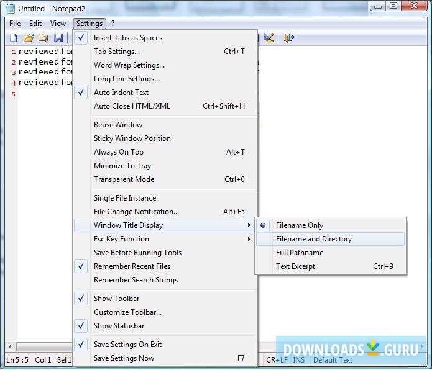Open Tab Settings... dialog
432x370 pixels.
(165, 52)
